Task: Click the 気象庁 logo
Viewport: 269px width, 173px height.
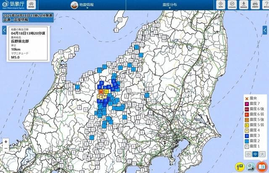Action: coord(13,5)
